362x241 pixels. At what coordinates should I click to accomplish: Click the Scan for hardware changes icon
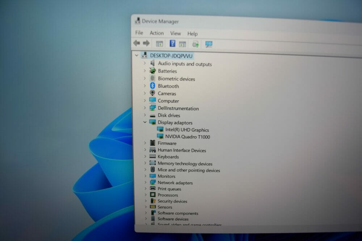click(209, 44)
